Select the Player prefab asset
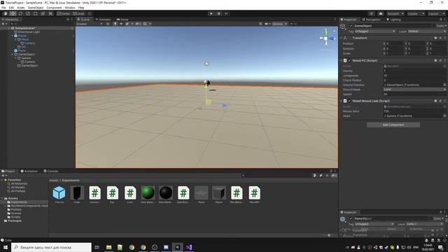Viewport: 448px width, 252px height. click(219, 195)
